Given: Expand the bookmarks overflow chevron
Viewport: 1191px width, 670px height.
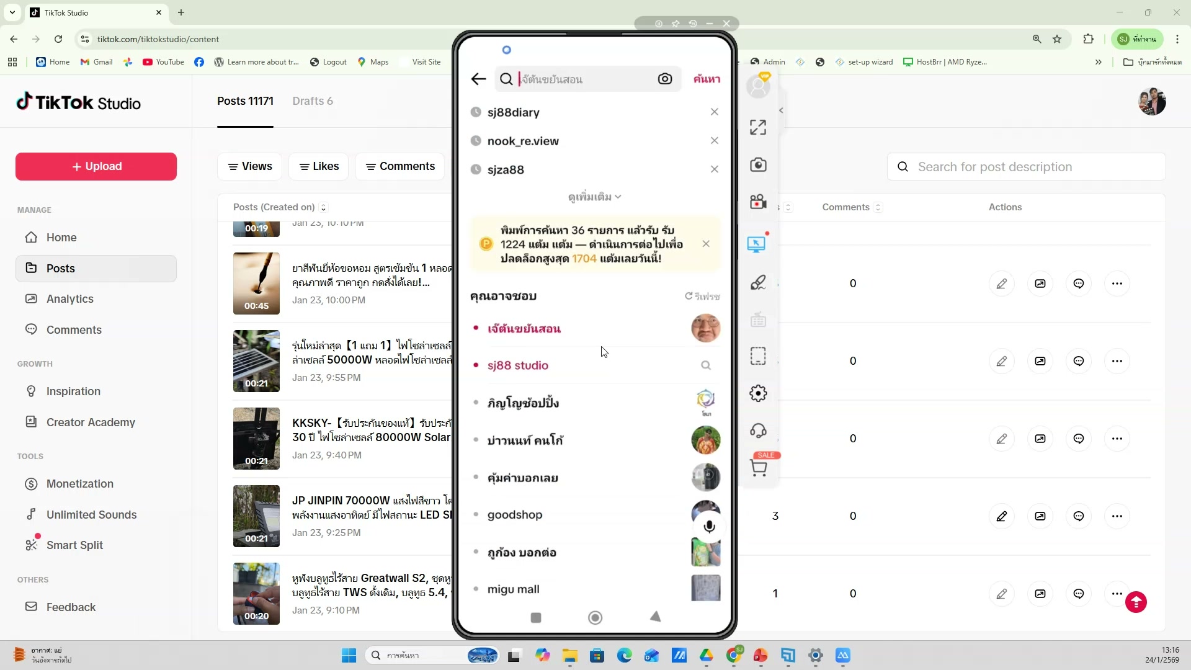Looking at the screenshot, I should click(x=1099, y=61).
